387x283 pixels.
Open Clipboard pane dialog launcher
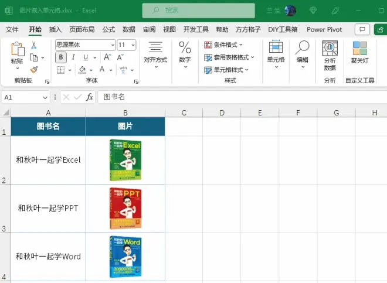point(47,81)
